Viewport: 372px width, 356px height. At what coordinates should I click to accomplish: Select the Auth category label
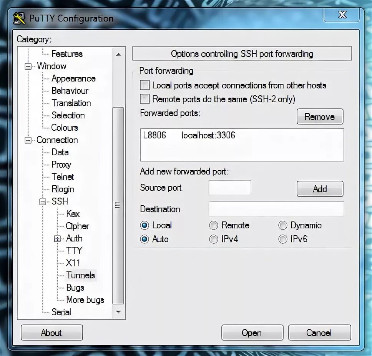[x=74, y=238]
